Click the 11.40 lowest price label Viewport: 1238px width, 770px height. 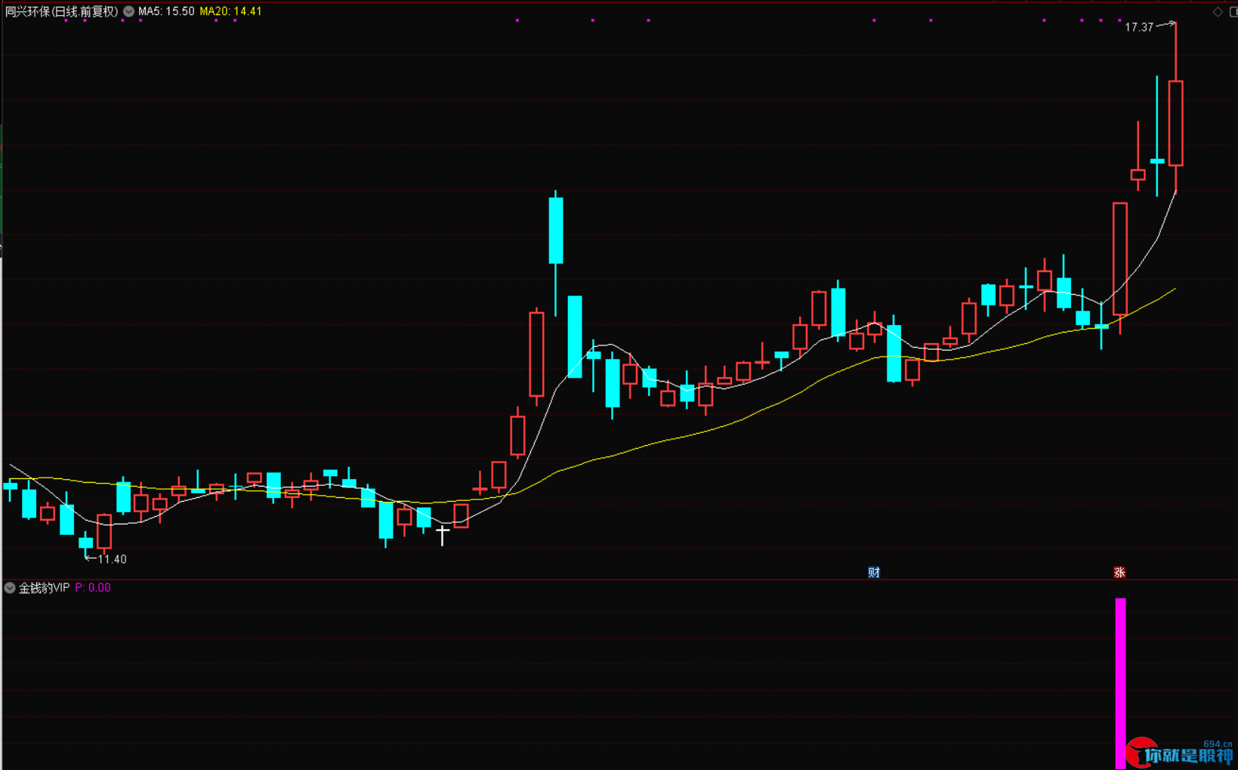click(112, 559)
